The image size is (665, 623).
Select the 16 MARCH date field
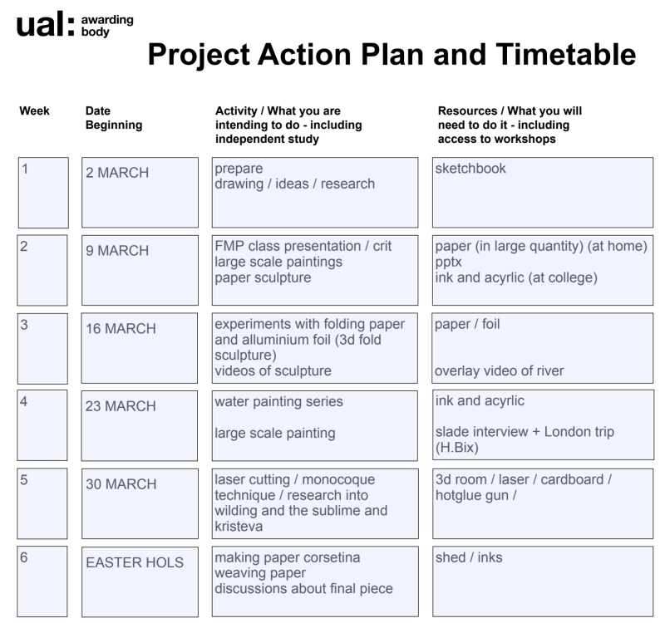click(x=140, y=348)
